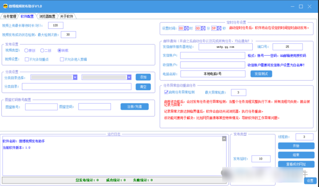
Task: Click the run log scroll-up arrow
Action: 224,139
